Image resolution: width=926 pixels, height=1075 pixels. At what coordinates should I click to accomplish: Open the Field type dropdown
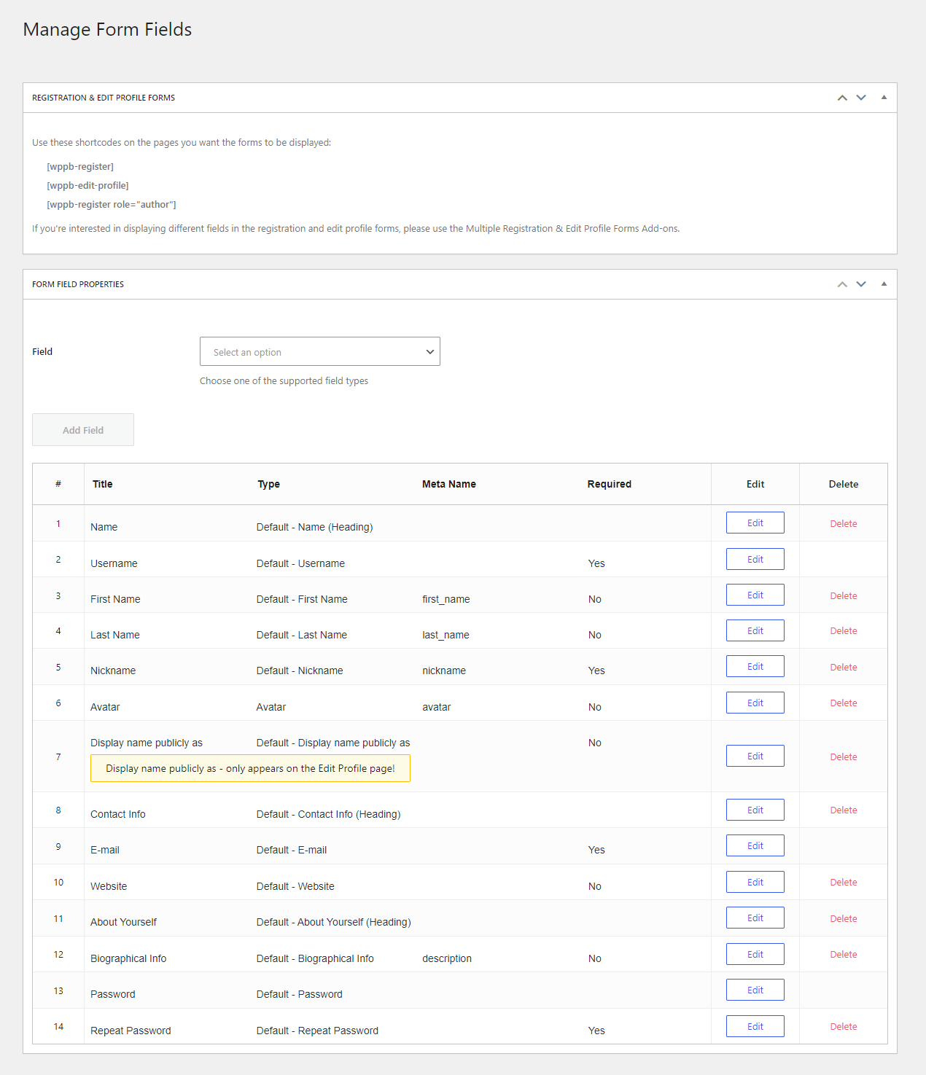319,351
